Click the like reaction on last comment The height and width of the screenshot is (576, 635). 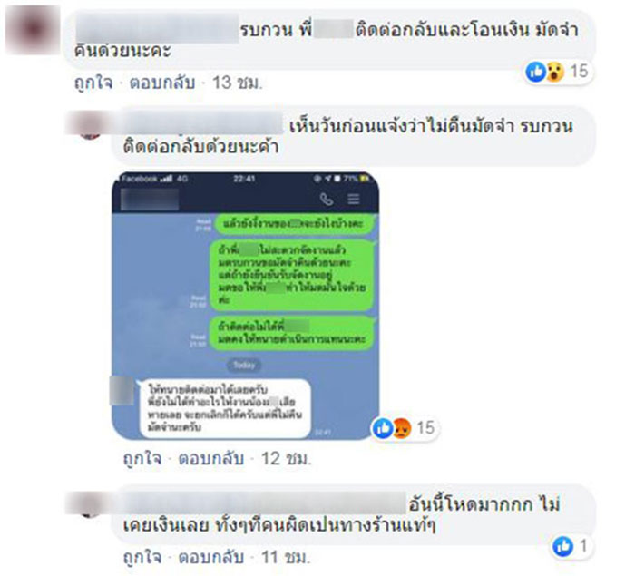[563, 546]
